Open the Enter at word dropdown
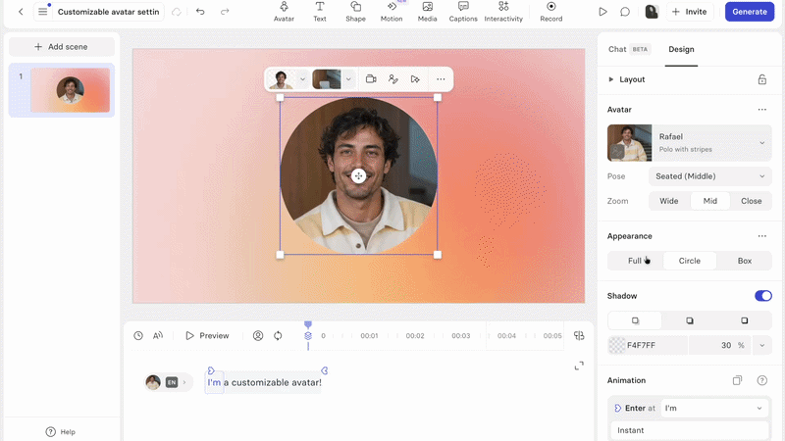 pos(714,408)
